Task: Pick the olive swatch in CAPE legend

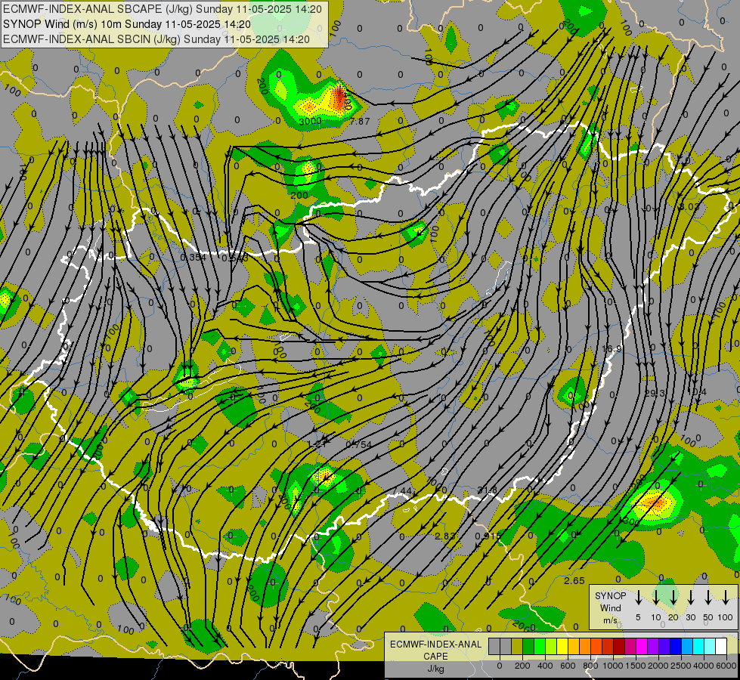Action: pos(517,646)
